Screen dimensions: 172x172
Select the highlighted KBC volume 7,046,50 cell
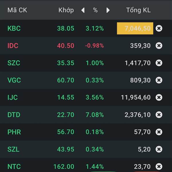[x=135, y=28]
